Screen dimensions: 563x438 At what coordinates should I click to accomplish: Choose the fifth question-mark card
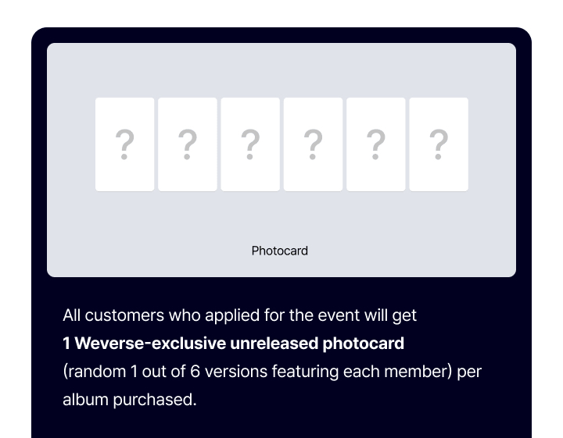[376, 144]
